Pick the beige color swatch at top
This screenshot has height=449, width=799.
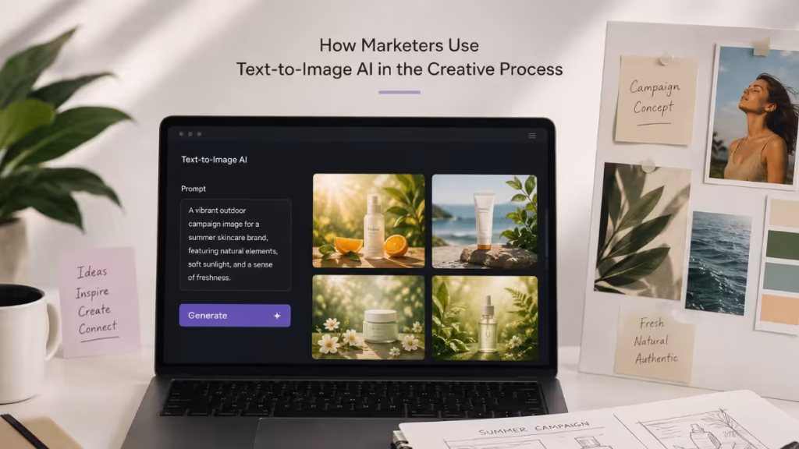click(x=785, y=213)
